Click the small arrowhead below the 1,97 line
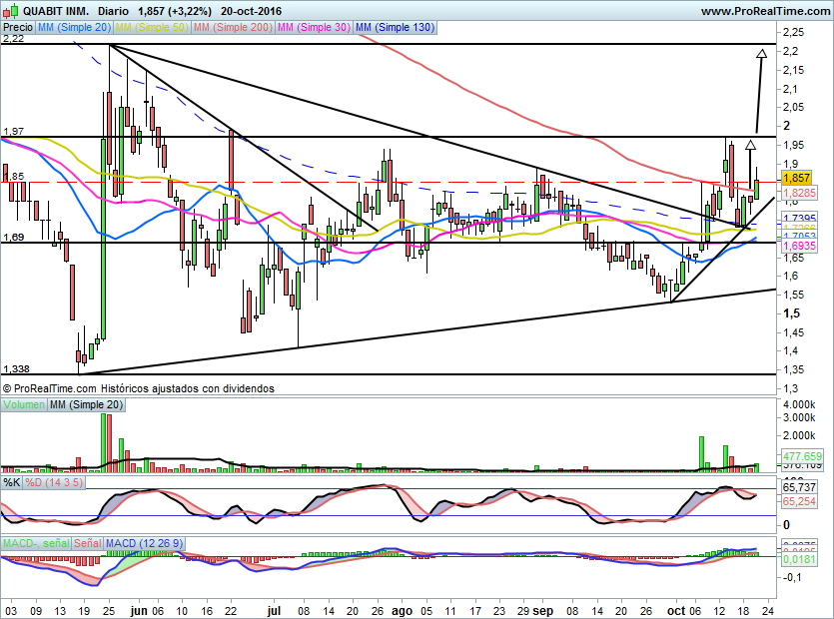The width and height of the screenshot is (834, 619). (750, 145)
